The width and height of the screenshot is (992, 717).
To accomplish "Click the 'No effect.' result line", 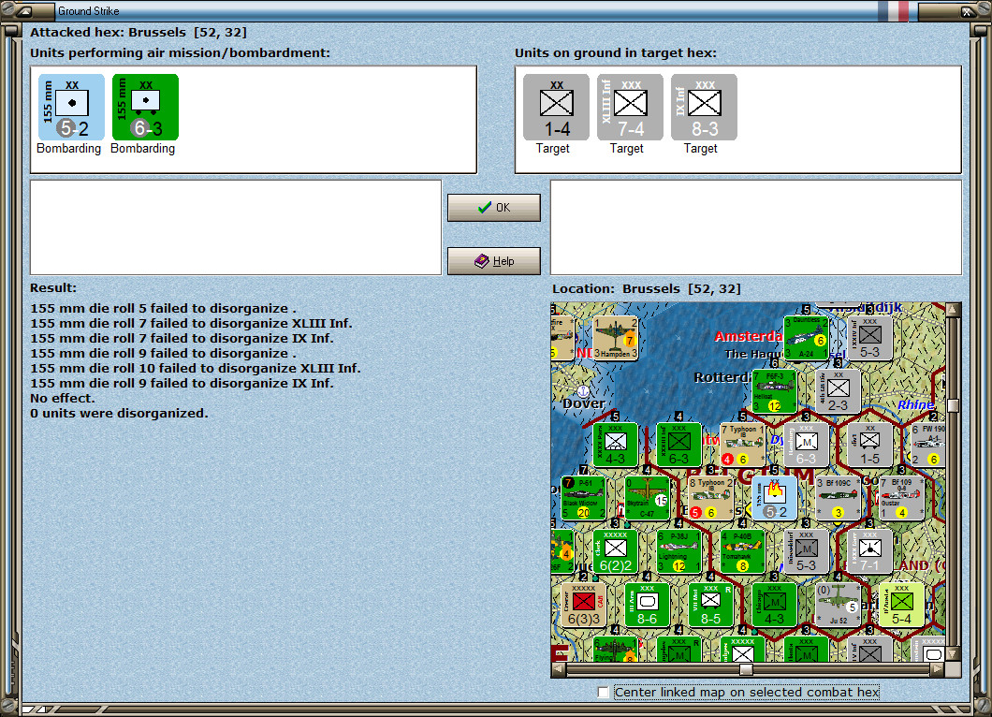I will pos(63,398).
